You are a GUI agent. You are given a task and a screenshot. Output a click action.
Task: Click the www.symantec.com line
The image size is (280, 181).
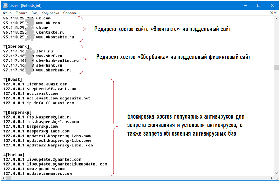pos(34,169)
